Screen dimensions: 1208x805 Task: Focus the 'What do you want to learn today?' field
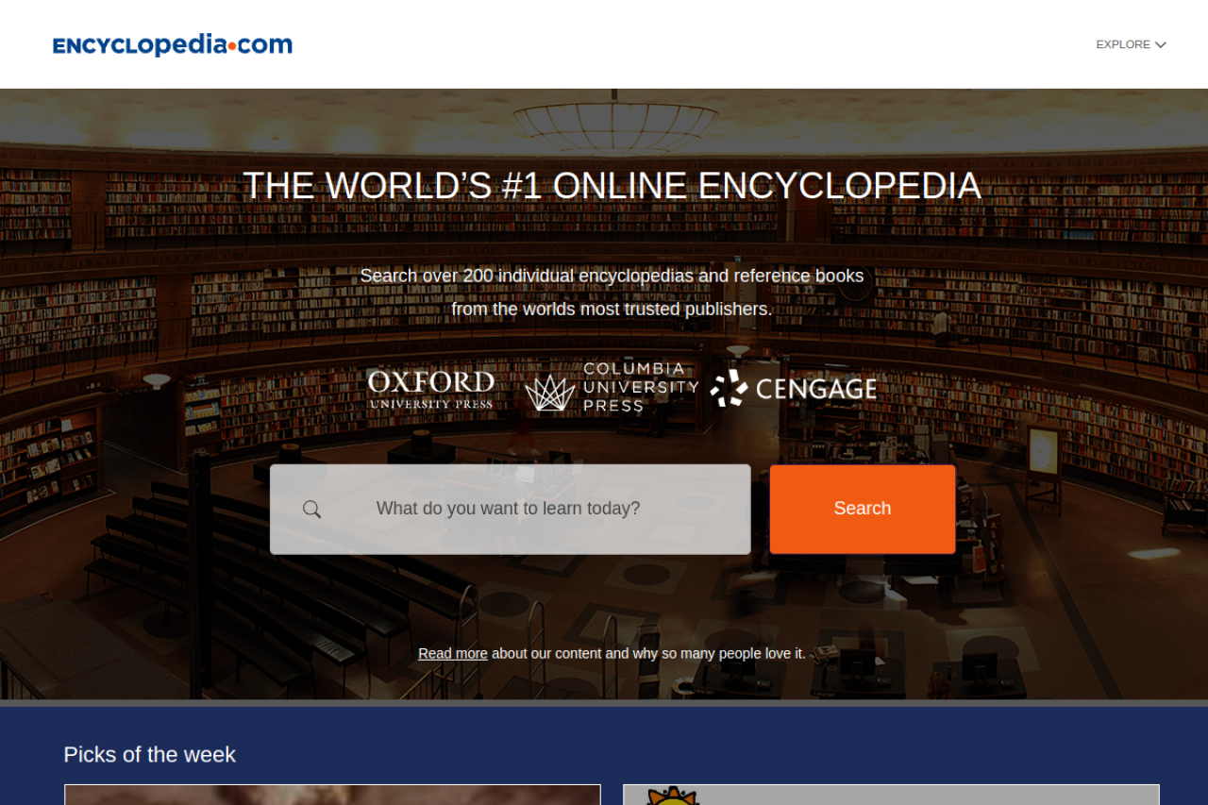click(511, 510)
